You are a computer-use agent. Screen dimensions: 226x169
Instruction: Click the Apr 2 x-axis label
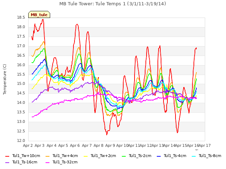[28, 145]
